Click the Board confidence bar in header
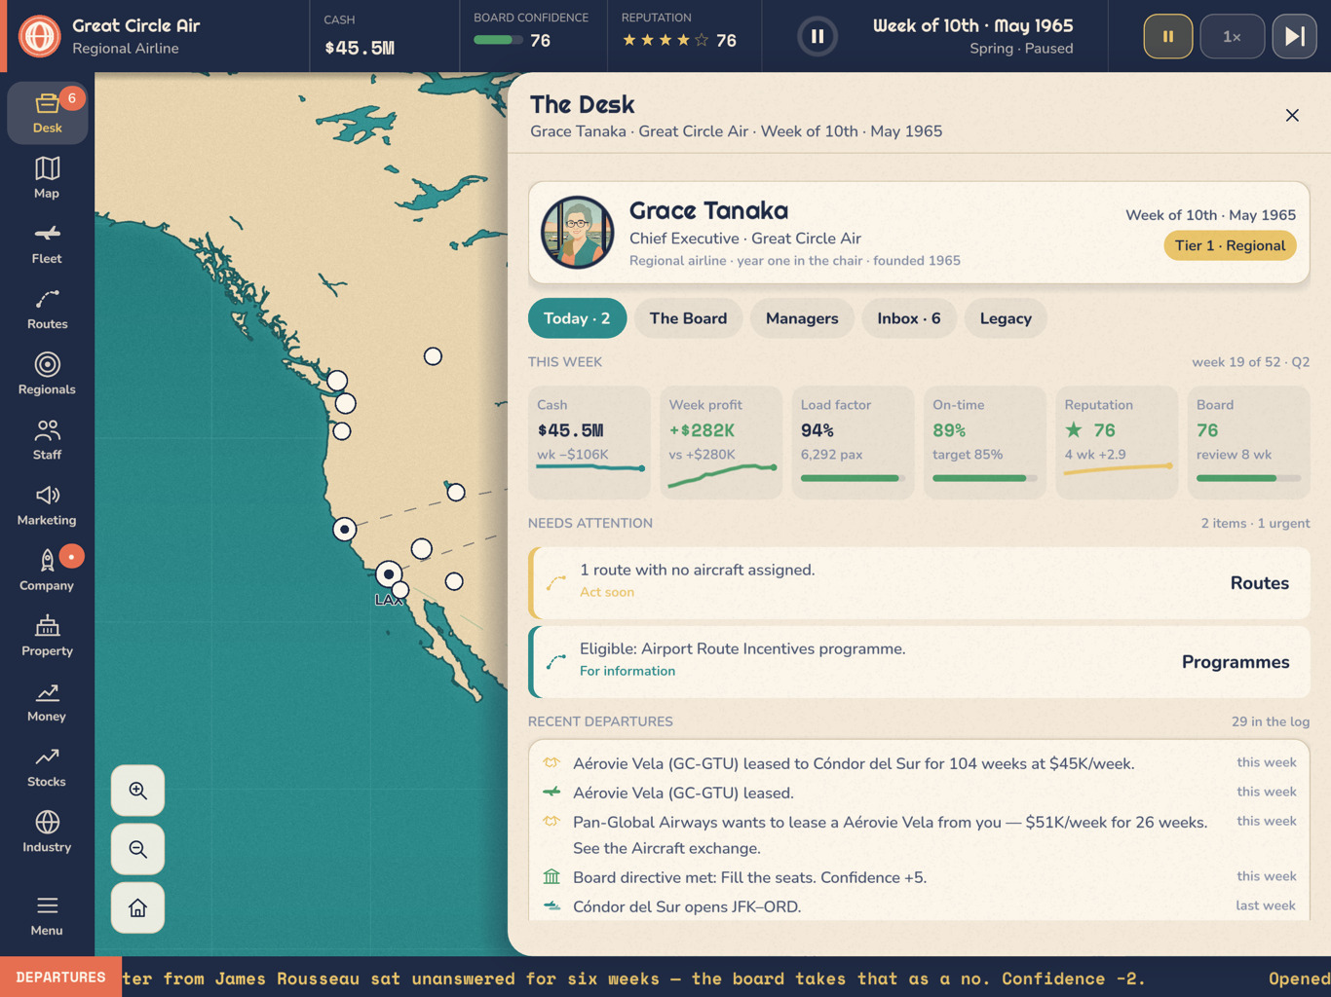Screen dimensions: 1331x997 (x=497, y=40)
